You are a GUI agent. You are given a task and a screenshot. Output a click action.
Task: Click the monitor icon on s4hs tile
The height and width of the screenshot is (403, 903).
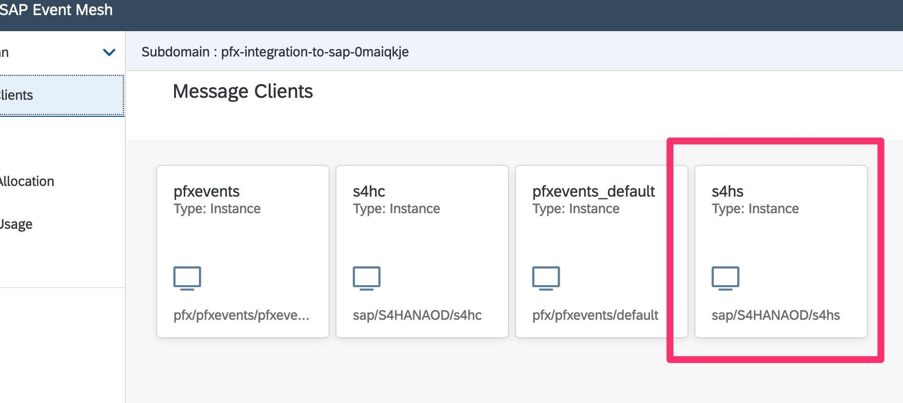(x=726, y=278)
